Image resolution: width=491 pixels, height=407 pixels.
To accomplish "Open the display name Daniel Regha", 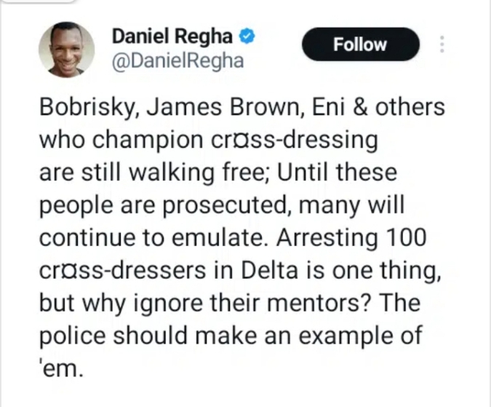I will (x=172, y=36).
